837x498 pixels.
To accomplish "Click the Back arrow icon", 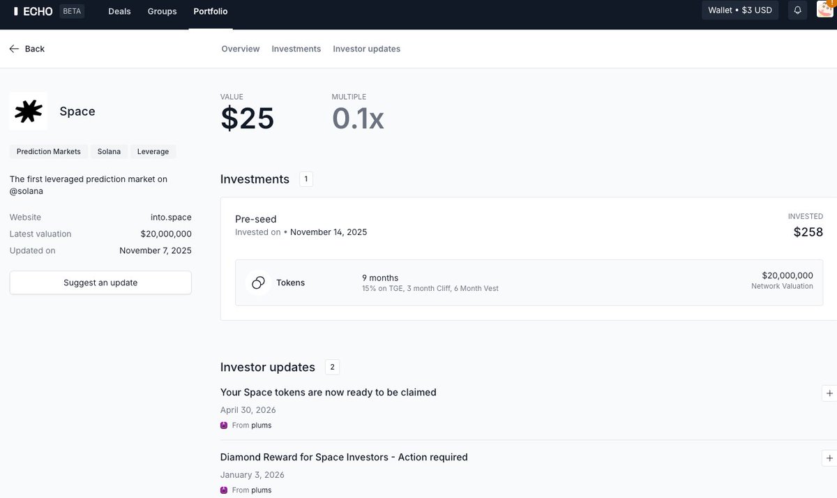I will pos(14,49).
